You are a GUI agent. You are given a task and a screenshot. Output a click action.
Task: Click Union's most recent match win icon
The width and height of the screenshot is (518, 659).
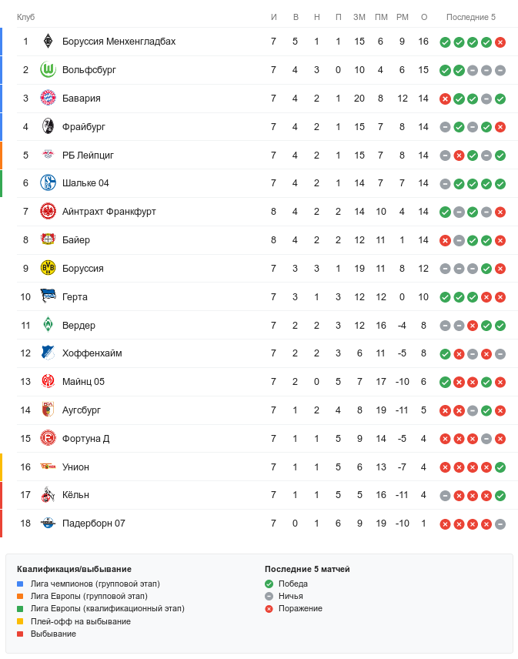pos(500,467)
